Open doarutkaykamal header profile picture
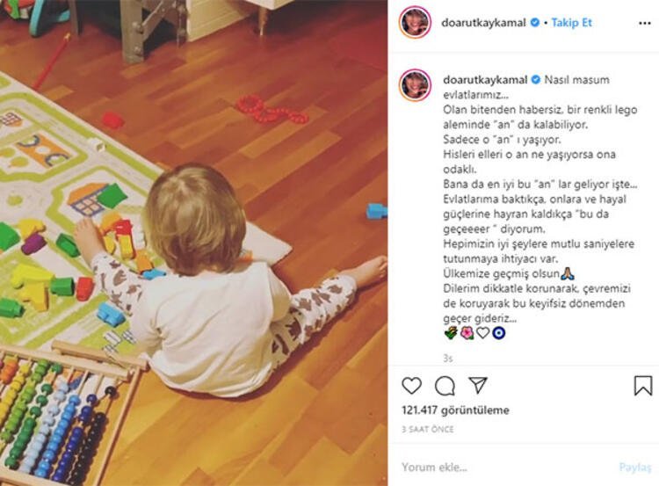 tap(416, 22)
